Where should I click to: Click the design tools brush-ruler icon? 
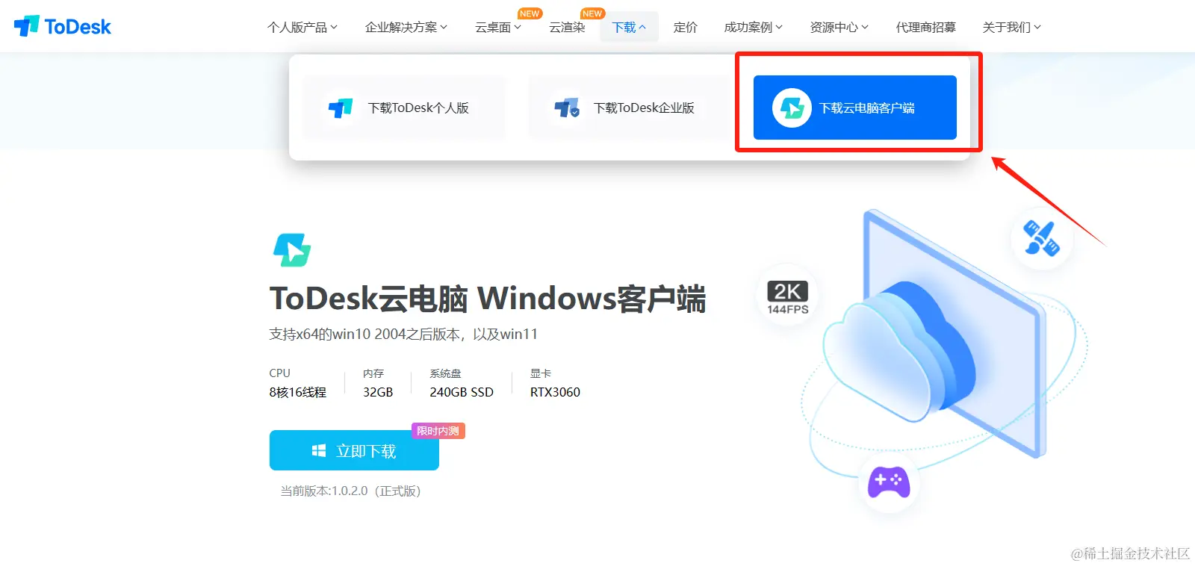pyautogui.click(x=1041, y=238)
